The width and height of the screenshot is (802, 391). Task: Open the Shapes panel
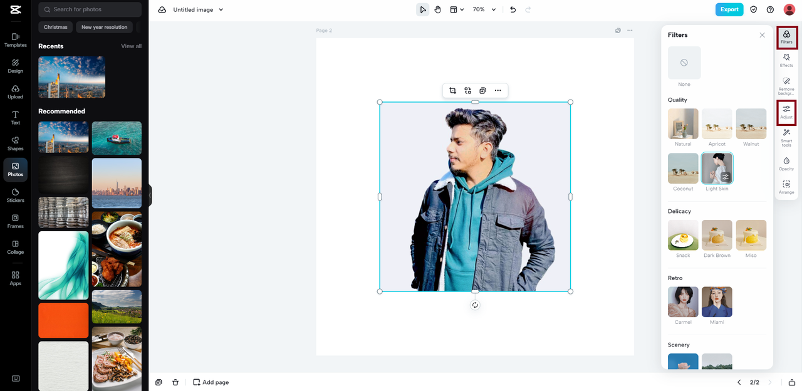pyautogui.click(x=16, y=143)
